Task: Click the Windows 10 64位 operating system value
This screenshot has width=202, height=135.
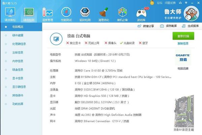Action: 95,61
